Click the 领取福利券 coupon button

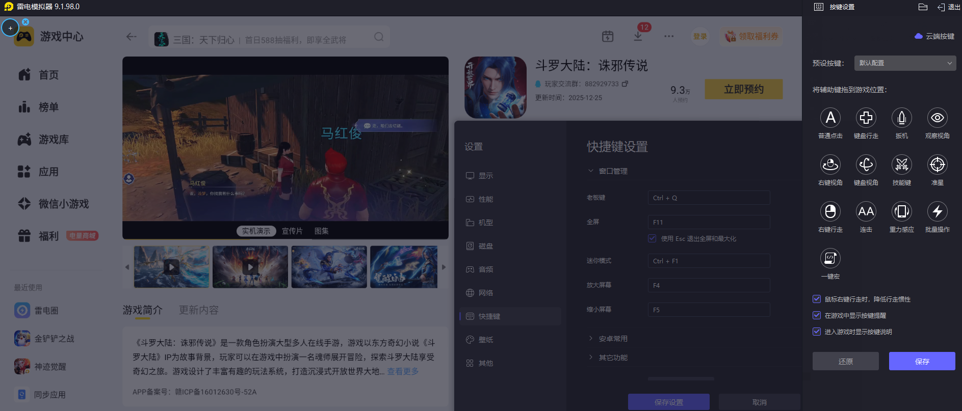(752, 36)
